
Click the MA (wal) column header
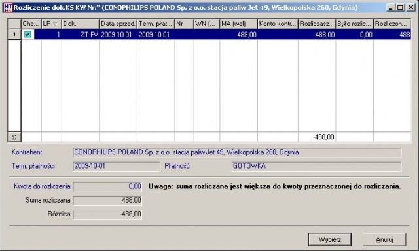[x=238, y=24]
